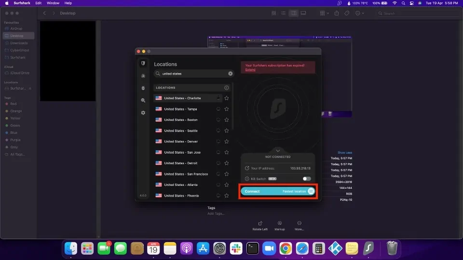The width and height of the screenshot is (463, 260).
Task: Open the CleanWeb bug icon in Surfshark sidebar
Action: (x=143, y=76)
